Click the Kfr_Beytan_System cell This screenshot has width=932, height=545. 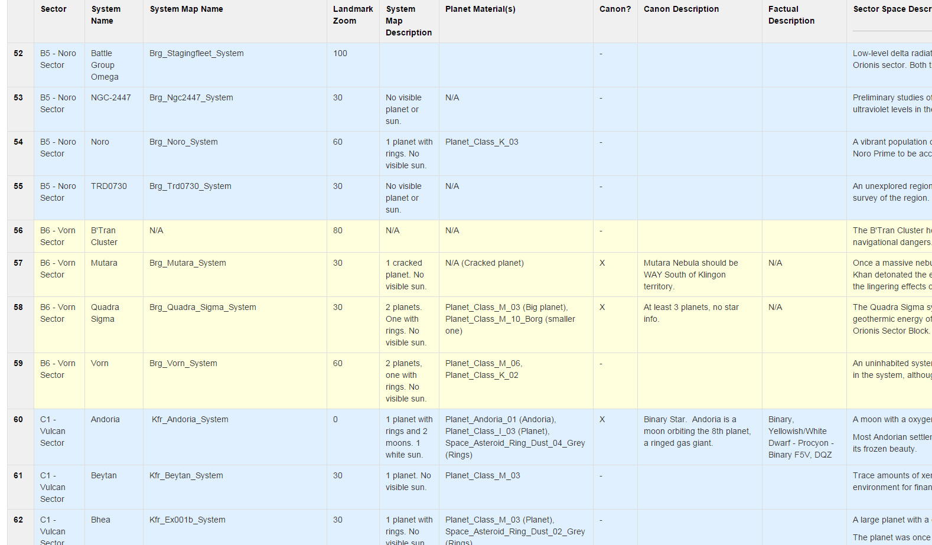coord(235,487)
